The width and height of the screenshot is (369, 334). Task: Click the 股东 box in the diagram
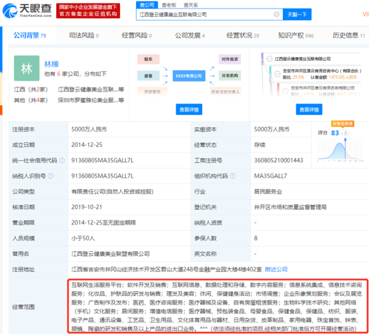(x=148, y=59)
